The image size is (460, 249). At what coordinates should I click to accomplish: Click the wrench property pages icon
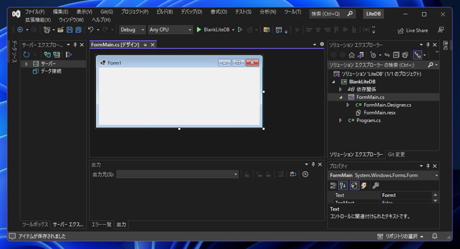pyautogui.click(x=375, y=185)
